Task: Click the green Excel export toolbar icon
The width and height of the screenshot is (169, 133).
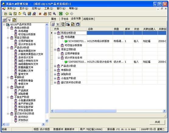Action: [x=61, y=14]
